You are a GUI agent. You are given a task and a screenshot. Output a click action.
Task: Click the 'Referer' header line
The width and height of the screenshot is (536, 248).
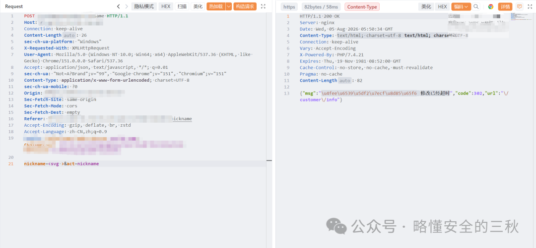[x=108, y=119]
